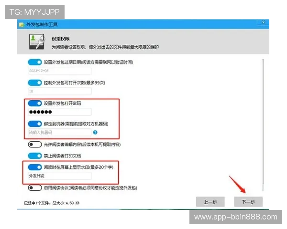287x229 pixels.
Task: Click the watermark text field 外发外发
Action: tap(60, 176)
